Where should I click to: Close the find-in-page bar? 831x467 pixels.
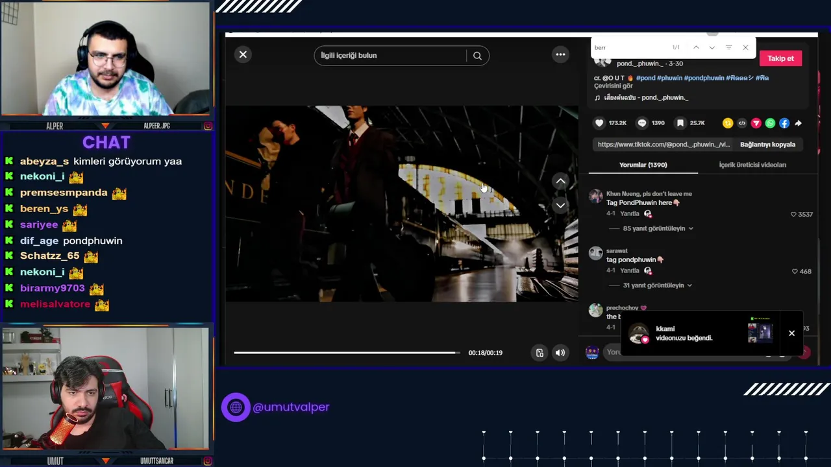745,47
